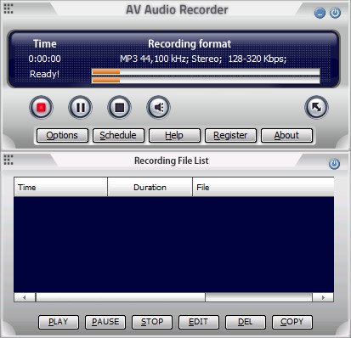351x338 pixels.
Task: Close Recording File List with its power icon
Action: (x=334, y=164)
